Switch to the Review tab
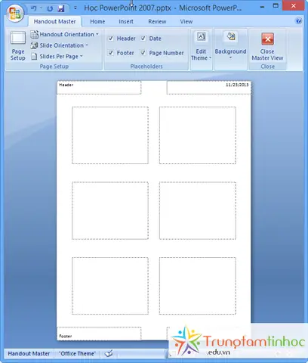 pyautogui.click(x=157, y=22)
